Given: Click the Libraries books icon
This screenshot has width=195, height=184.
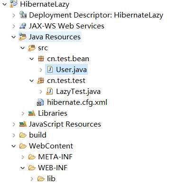Looking at the screenshot, I should (32, 113).
